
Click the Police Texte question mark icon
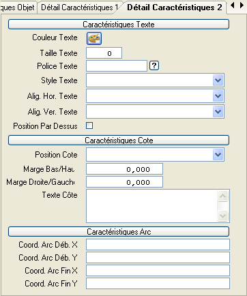154,65
